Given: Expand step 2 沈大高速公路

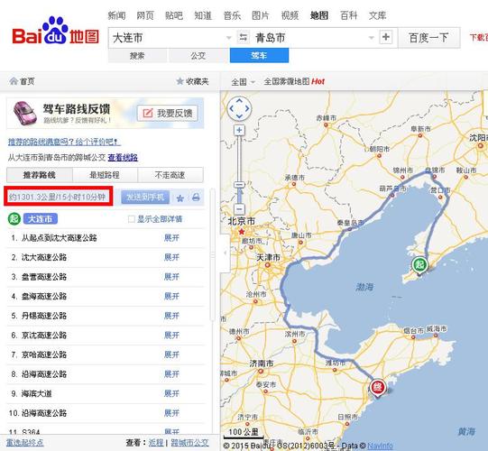Looking at the screenshot, I should 171,257.
